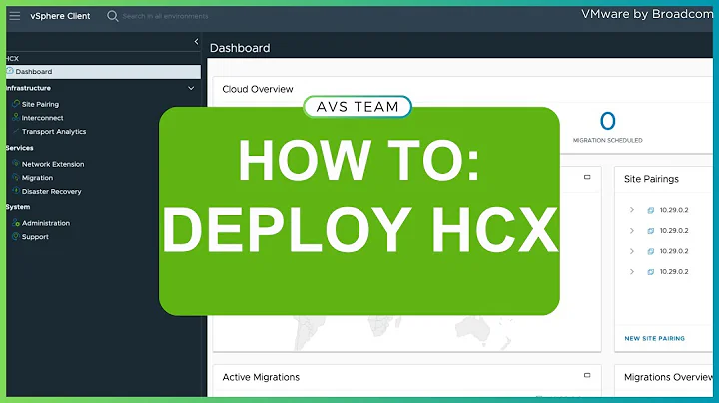Open Transport Analytics
The width and height of the screenshot is (719, 403).
tap(54, 132)
